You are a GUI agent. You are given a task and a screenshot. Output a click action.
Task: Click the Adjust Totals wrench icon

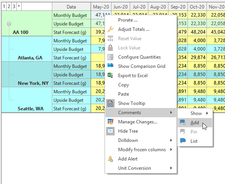pyautogui.click(x=110, y=29)
